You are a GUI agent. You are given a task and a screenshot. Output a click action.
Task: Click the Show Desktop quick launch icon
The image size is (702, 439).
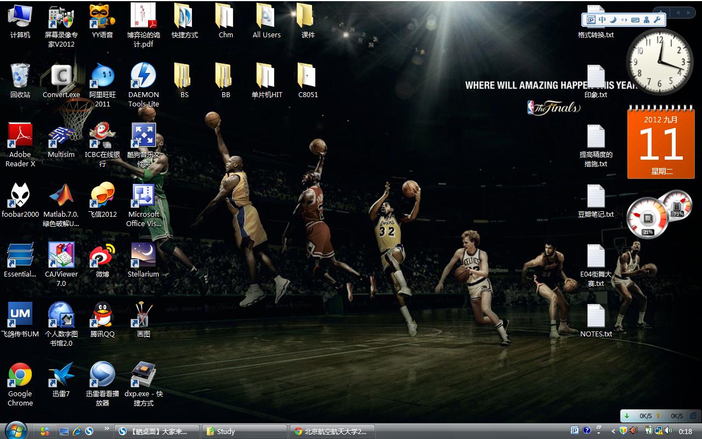pos(64,431)
